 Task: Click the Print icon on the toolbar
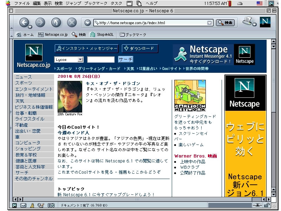[x=247, y=21]
